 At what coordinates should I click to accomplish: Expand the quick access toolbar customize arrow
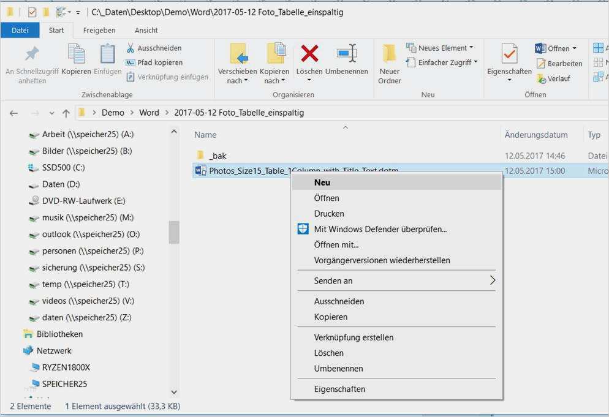pyautogui.click(x=78, y=13)
